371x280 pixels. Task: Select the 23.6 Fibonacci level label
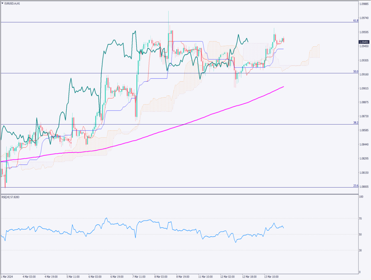pyautogui.click(x=355, y=186)
